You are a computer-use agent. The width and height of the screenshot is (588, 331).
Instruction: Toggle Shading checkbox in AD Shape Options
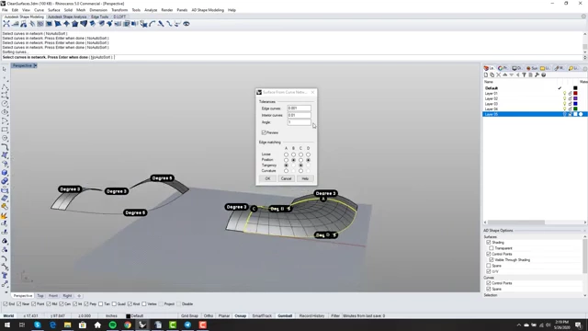(488, 243)
